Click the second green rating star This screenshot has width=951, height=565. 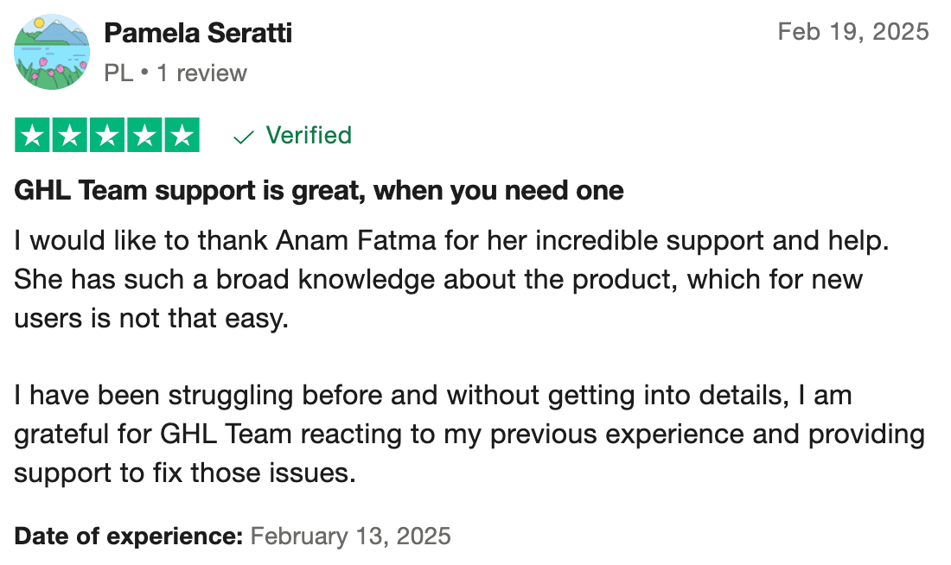[70, 136]
